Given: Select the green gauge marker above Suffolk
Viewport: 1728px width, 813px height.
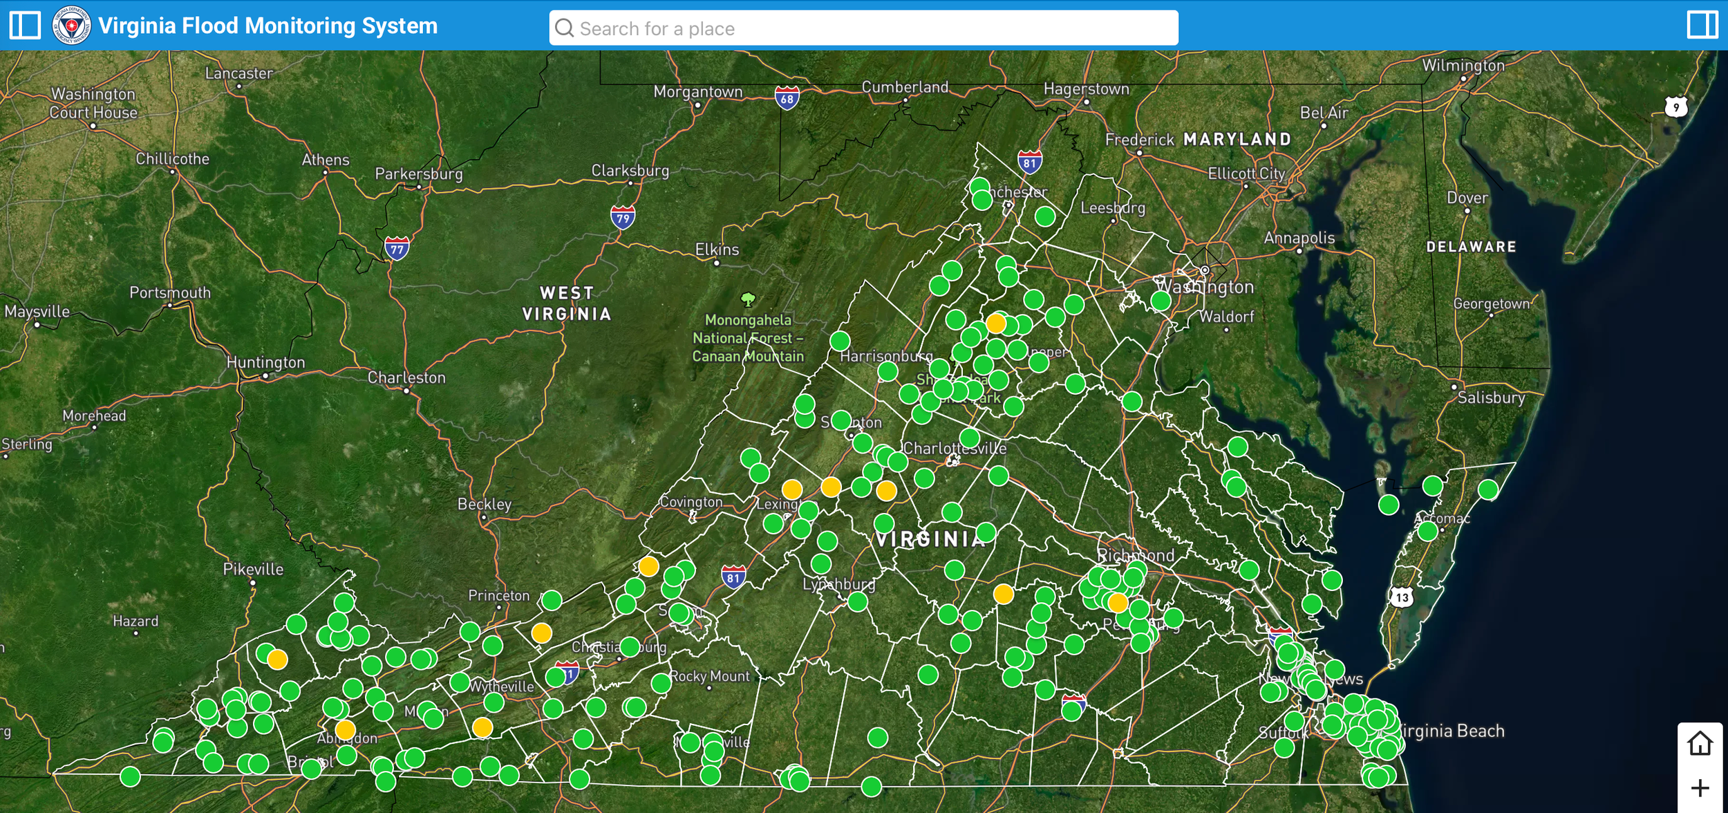Looking at the screenshot, I should point(1294,722).
